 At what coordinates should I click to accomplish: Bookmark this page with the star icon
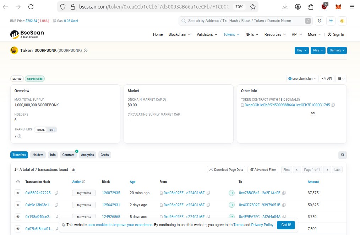coord(253,7)
